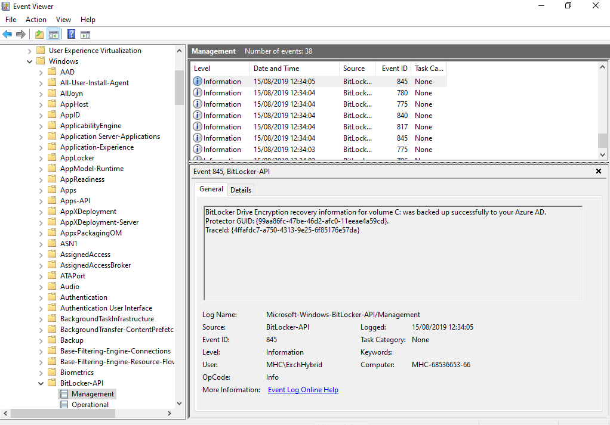Toggle the action pane visibility
The image size is (610, 425).
tap(85, 34)
